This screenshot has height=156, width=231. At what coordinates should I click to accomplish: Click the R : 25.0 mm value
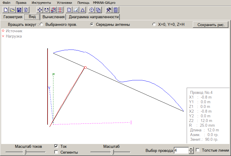tap(202, 126)
